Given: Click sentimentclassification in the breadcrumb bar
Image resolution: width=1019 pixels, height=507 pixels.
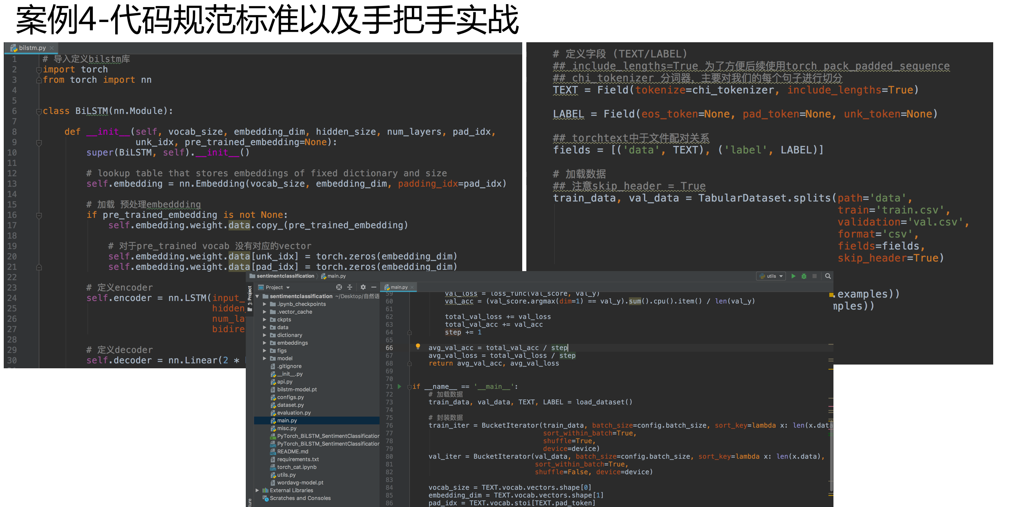Looking at the screenshot, I should 285,276.
